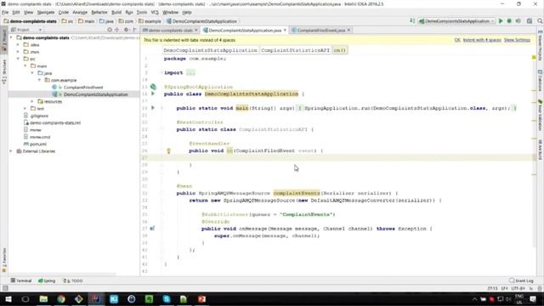Image resolution: width=544 pixels, height=306 pixels.
Task: Collapse the src folder
Action: [x=18, y=59]
